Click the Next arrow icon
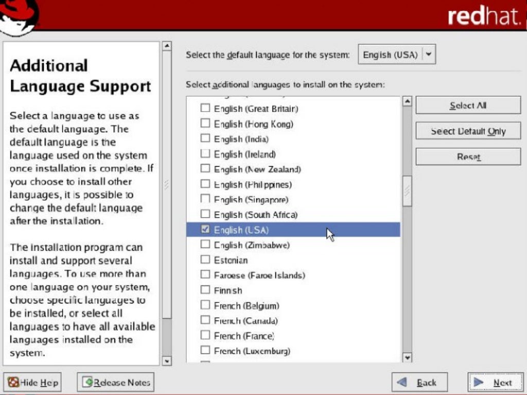Viewport: 527px width, 395px height. pos(478,382)
